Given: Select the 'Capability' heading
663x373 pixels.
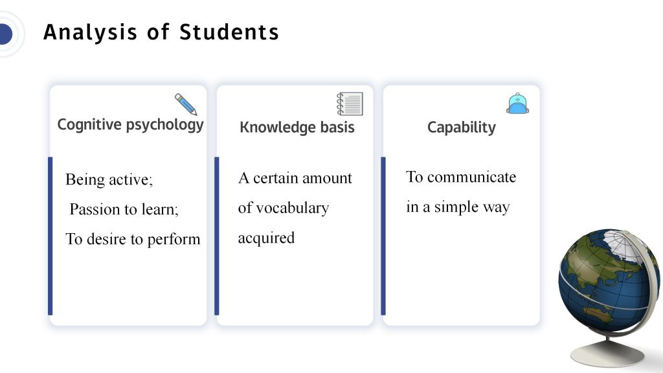Looking at the screenshot, I should point(461,128).
